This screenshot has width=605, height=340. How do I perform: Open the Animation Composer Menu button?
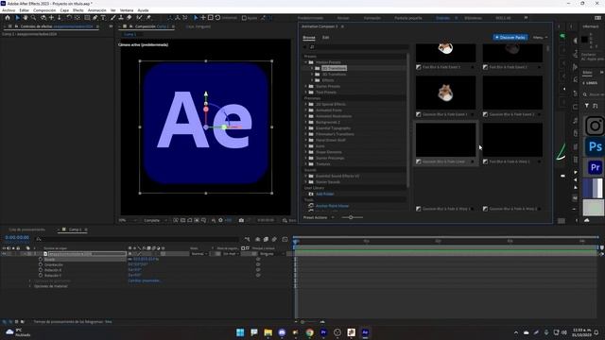540,38
